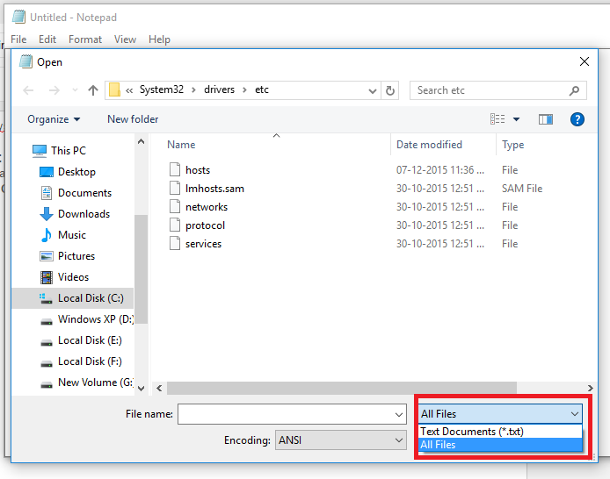Screen dimensions: 610x479
Task: Click the This PC computer icon
Action: [40, 151]
